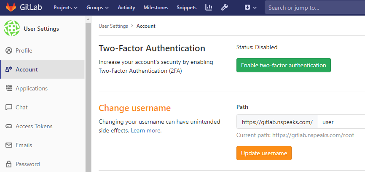The width and height of the screenshot is (365, 172).
Task: Click the plus new item icon
Action: (247, 8)
